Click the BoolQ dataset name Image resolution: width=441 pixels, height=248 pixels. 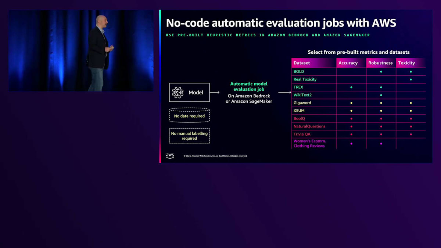click(299, 119)
